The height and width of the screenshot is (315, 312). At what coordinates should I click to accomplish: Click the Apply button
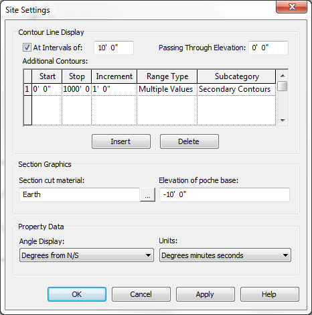[206, 294]
